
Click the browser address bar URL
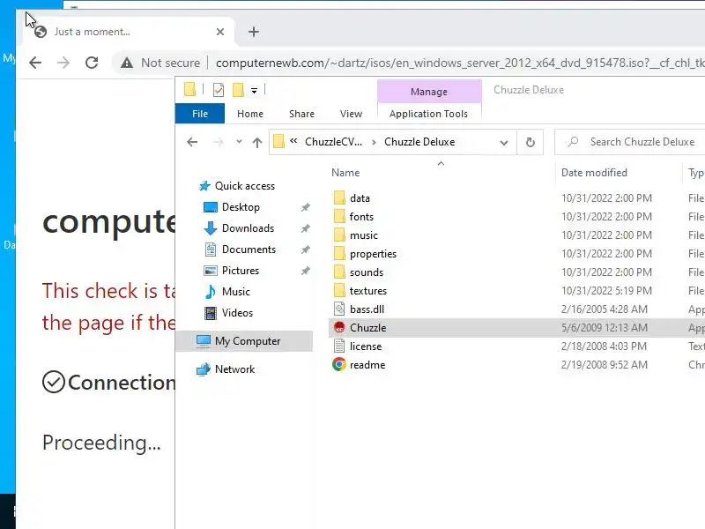click(x=459, y=63)
